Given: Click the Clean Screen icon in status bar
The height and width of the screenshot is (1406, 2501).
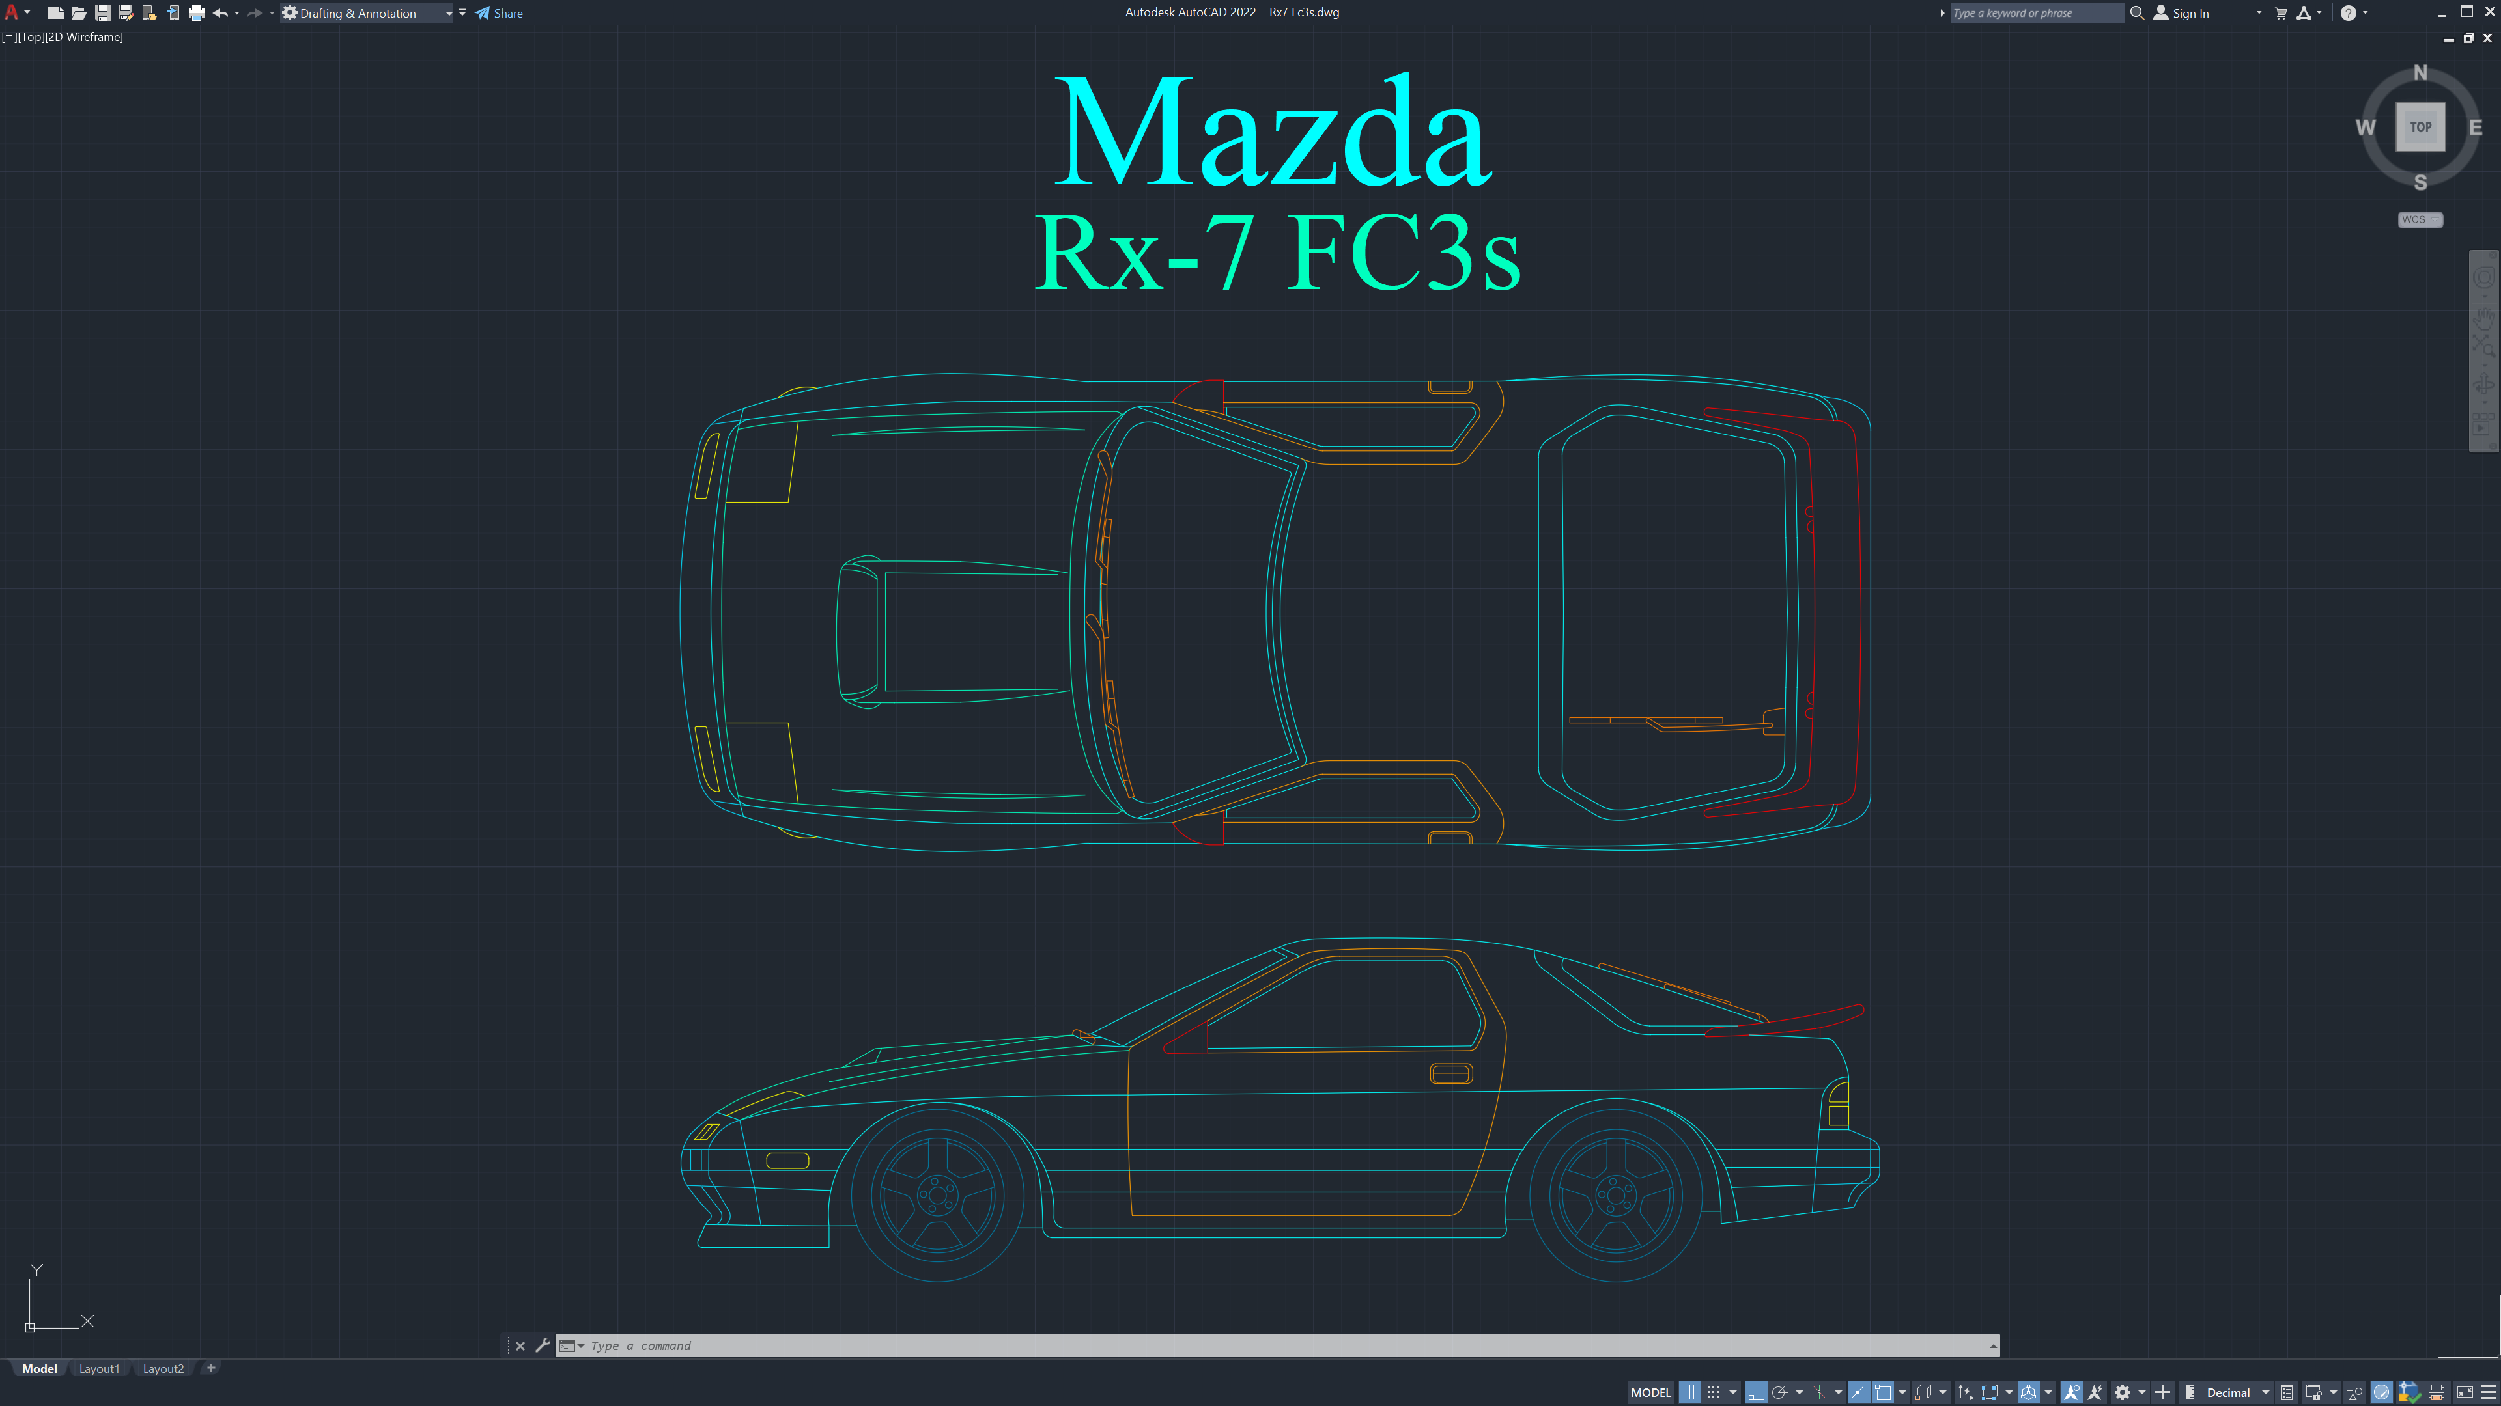Looking at the screenshot, I should 2464,1392.
